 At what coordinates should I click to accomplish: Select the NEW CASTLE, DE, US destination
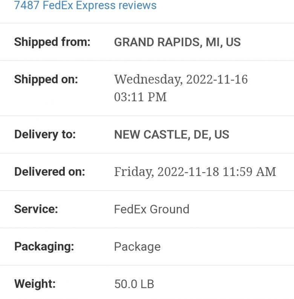(x=171, y=134)
